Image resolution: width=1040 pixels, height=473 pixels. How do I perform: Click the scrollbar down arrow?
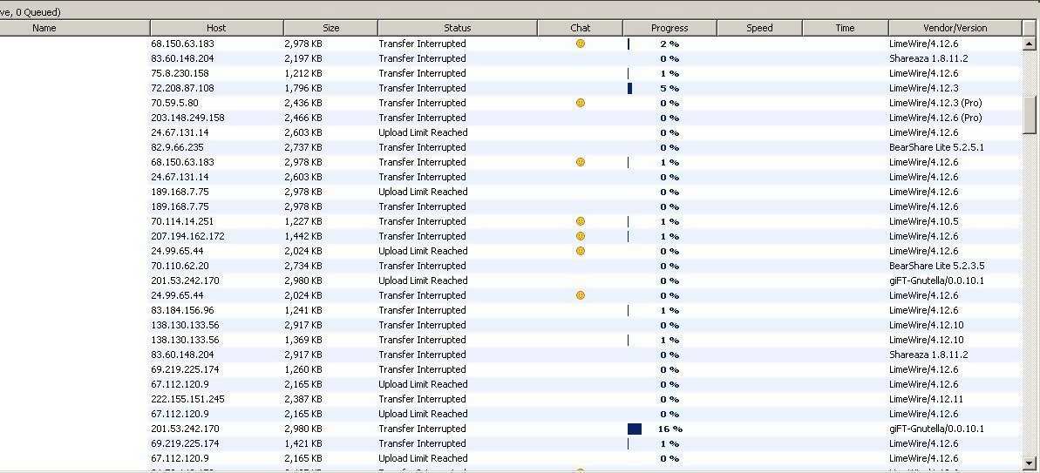click(x=1030, y=463)
